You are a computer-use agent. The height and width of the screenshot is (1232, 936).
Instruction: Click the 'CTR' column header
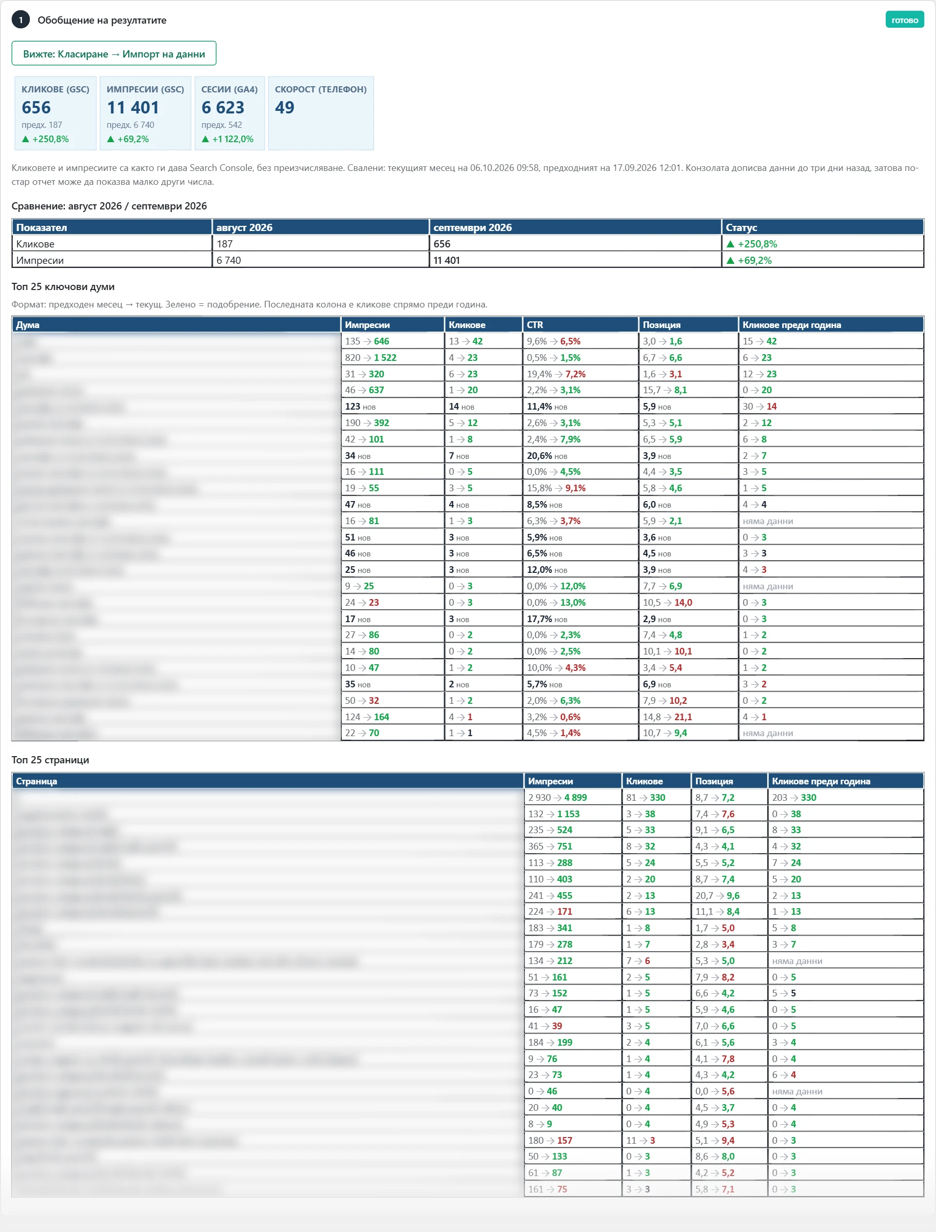580,325
